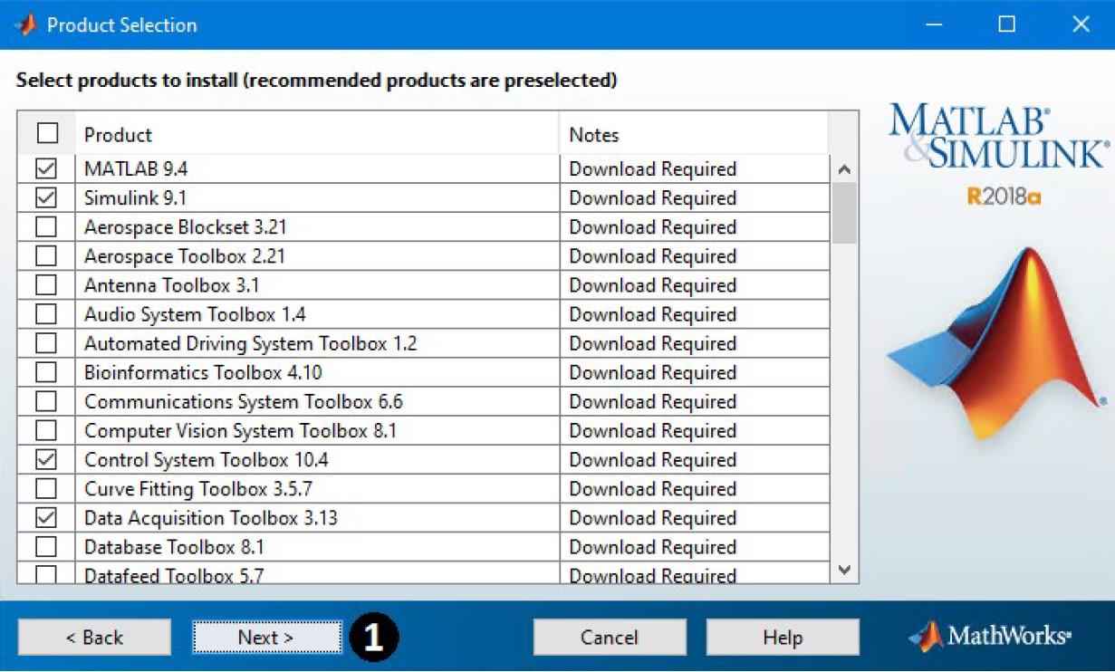
Task: Select 'Aerospace Toolbox 2.21' row text
Action: pos(185,256)
